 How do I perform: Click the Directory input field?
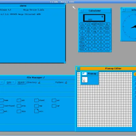click(46, 83)
